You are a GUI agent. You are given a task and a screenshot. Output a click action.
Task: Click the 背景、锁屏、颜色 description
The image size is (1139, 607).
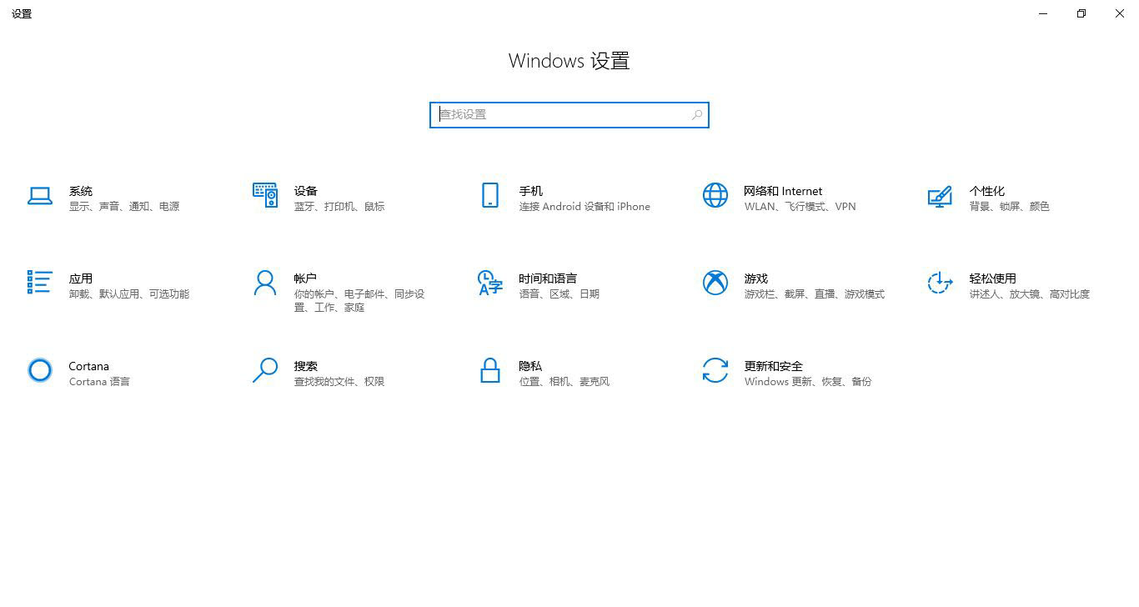(x=1010, y=207)
